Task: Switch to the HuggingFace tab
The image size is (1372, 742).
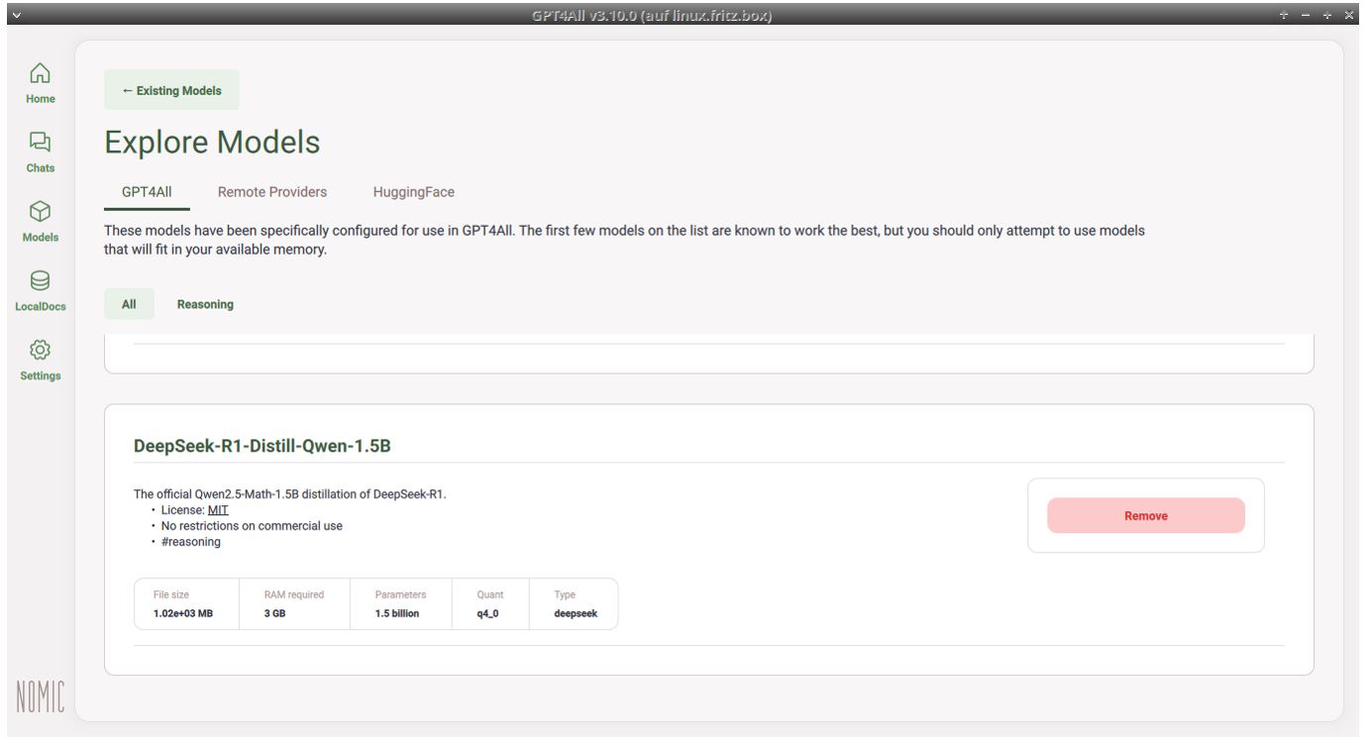Action: (413, 192)
